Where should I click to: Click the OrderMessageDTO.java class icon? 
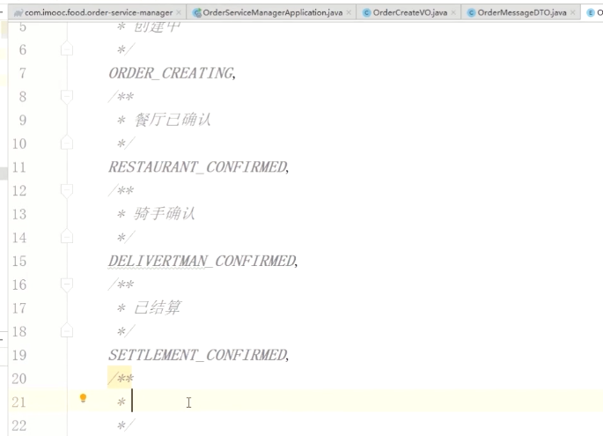click(x=471, y=13)
